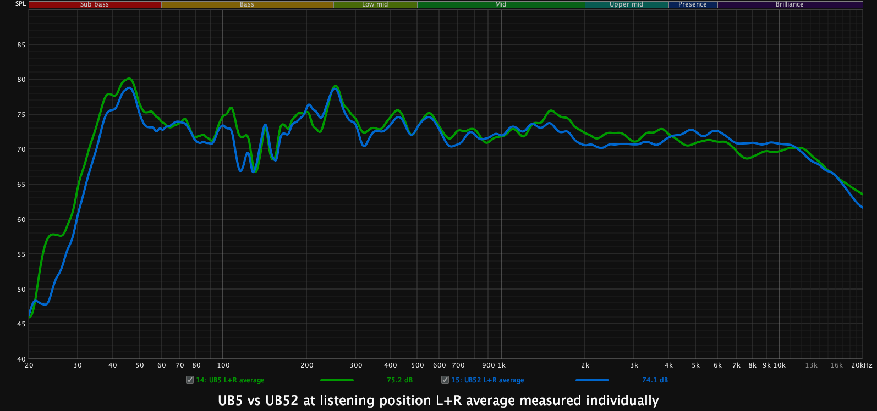Uncheck the UB52 L+R average trace checkbox
The height and width of the screenshot is (411, 877).
pyautogui.click(x=445, y=380)
